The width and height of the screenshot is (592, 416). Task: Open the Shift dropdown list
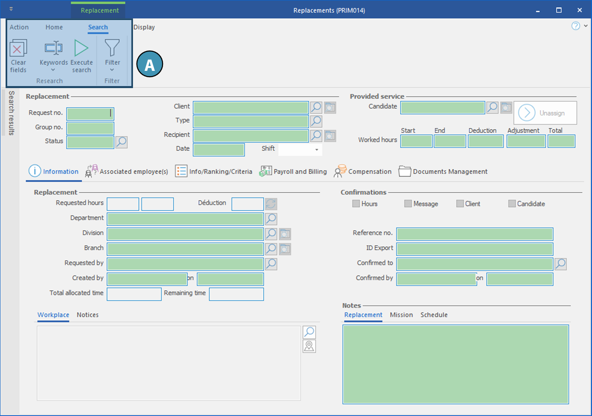click(x=316, y=150)
